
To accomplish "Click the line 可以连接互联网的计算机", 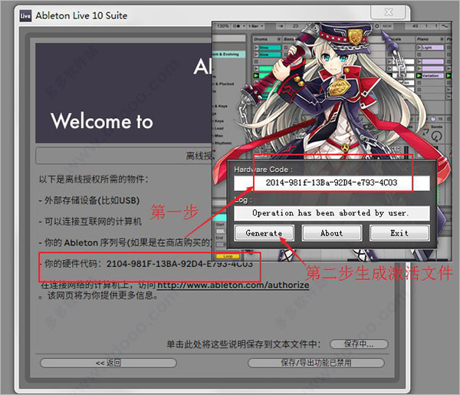I will click(90, 222).
